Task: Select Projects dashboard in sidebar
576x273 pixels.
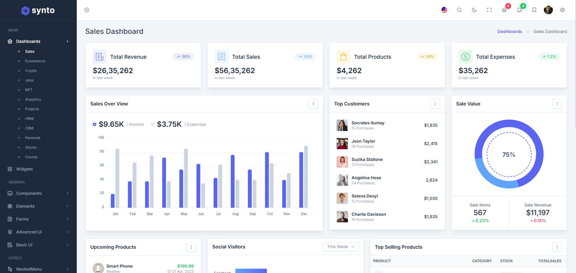Action: point(32,109)
